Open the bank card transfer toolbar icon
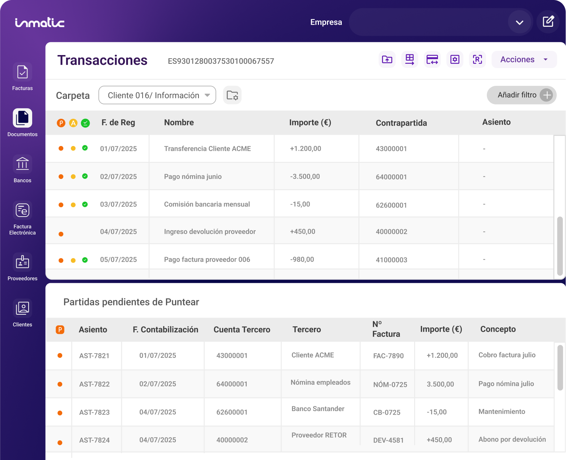 point(432,59)
